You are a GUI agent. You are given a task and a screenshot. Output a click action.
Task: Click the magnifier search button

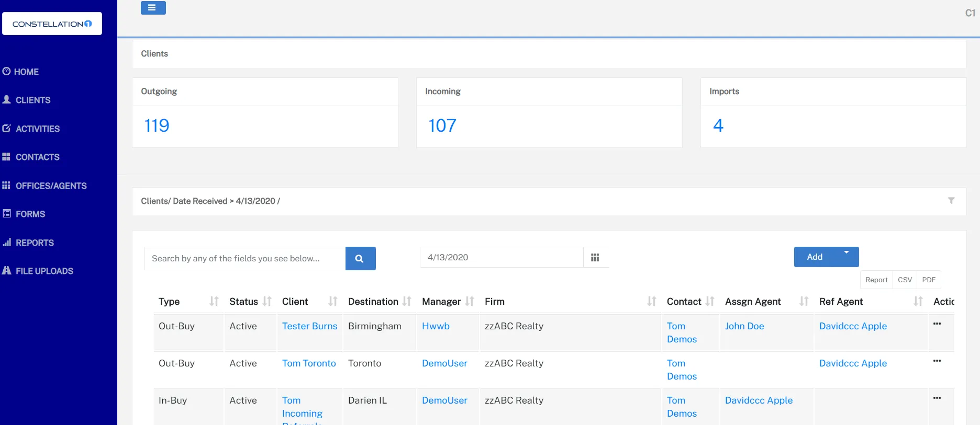tap(360, 258)
